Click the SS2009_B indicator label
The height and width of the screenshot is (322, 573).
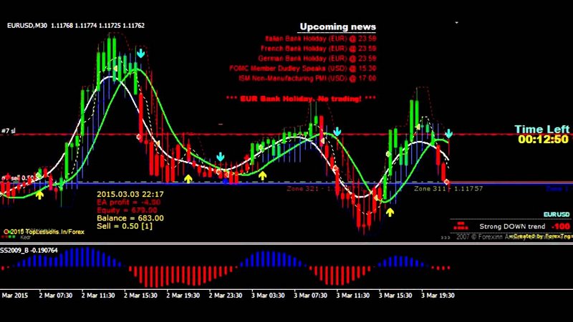pos(29,250)
